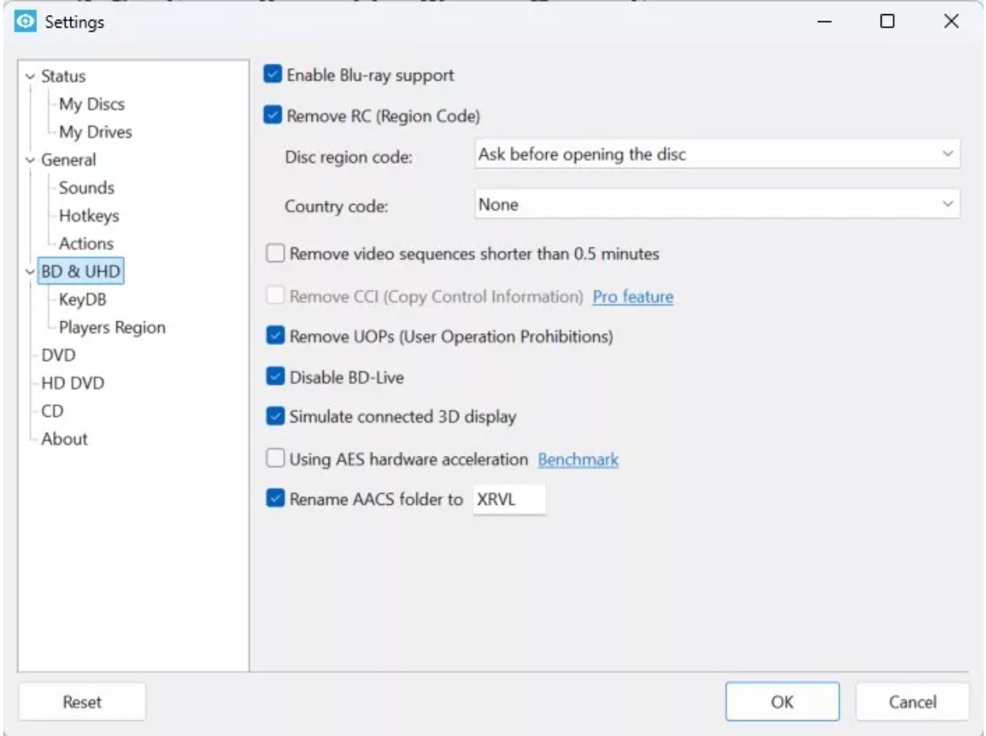The image size is (986, 736).
Task: Open the Country code dropdown
Action: click(717, 204)
